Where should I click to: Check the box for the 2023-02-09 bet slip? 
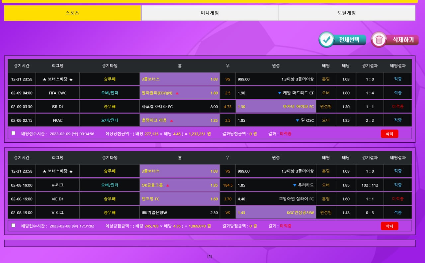pos(13,133)
